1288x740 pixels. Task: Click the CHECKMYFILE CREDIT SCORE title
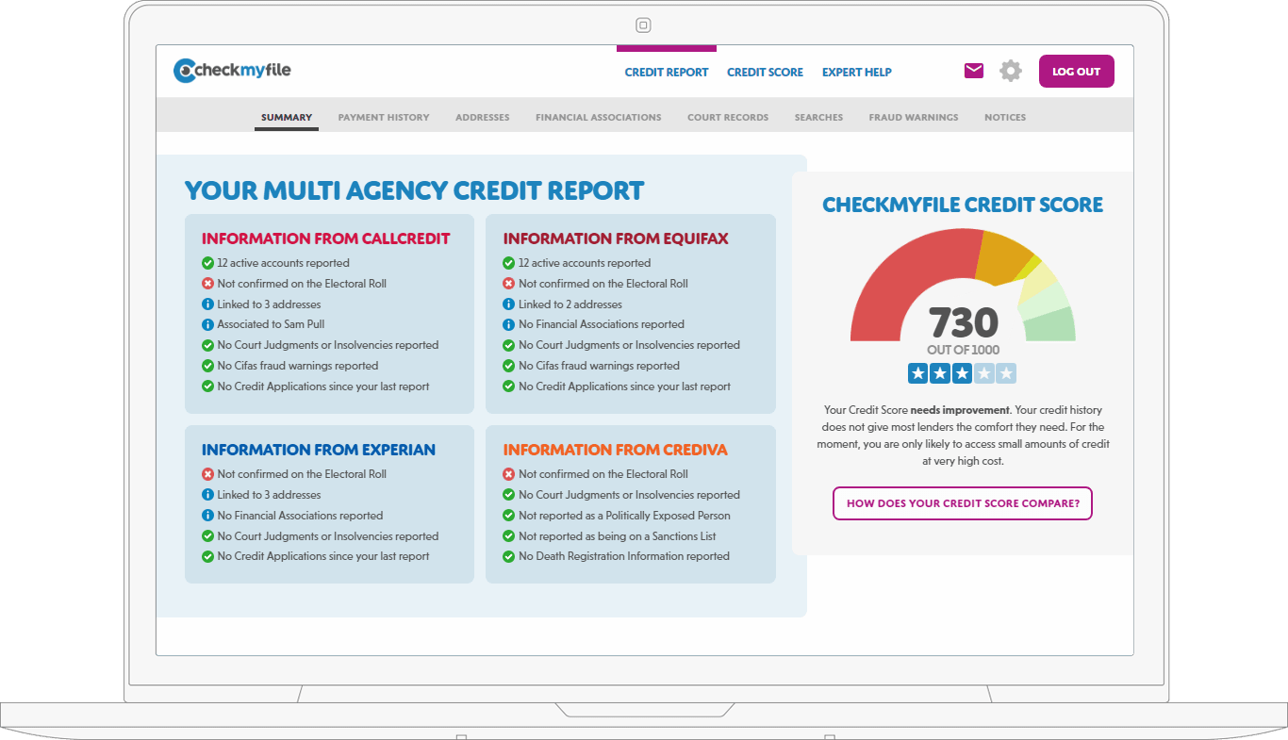(x=963, y=206)
